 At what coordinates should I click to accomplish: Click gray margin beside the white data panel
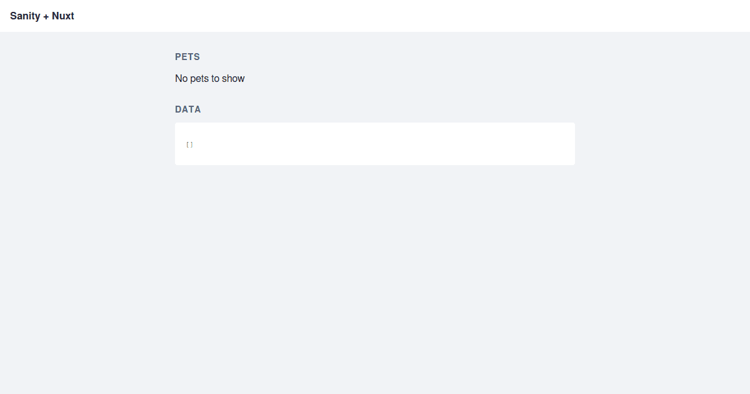(662, 144)
